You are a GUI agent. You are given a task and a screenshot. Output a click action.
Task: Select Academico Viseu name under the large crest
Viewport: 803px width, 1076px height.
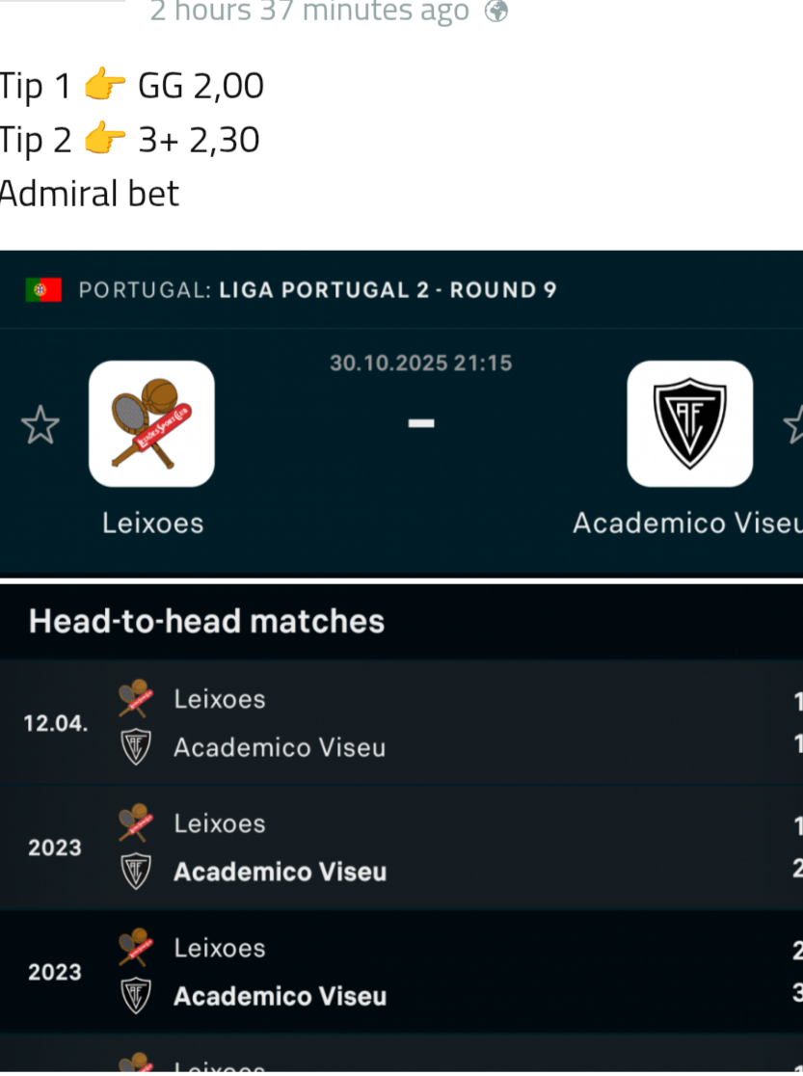coord(686,523)
